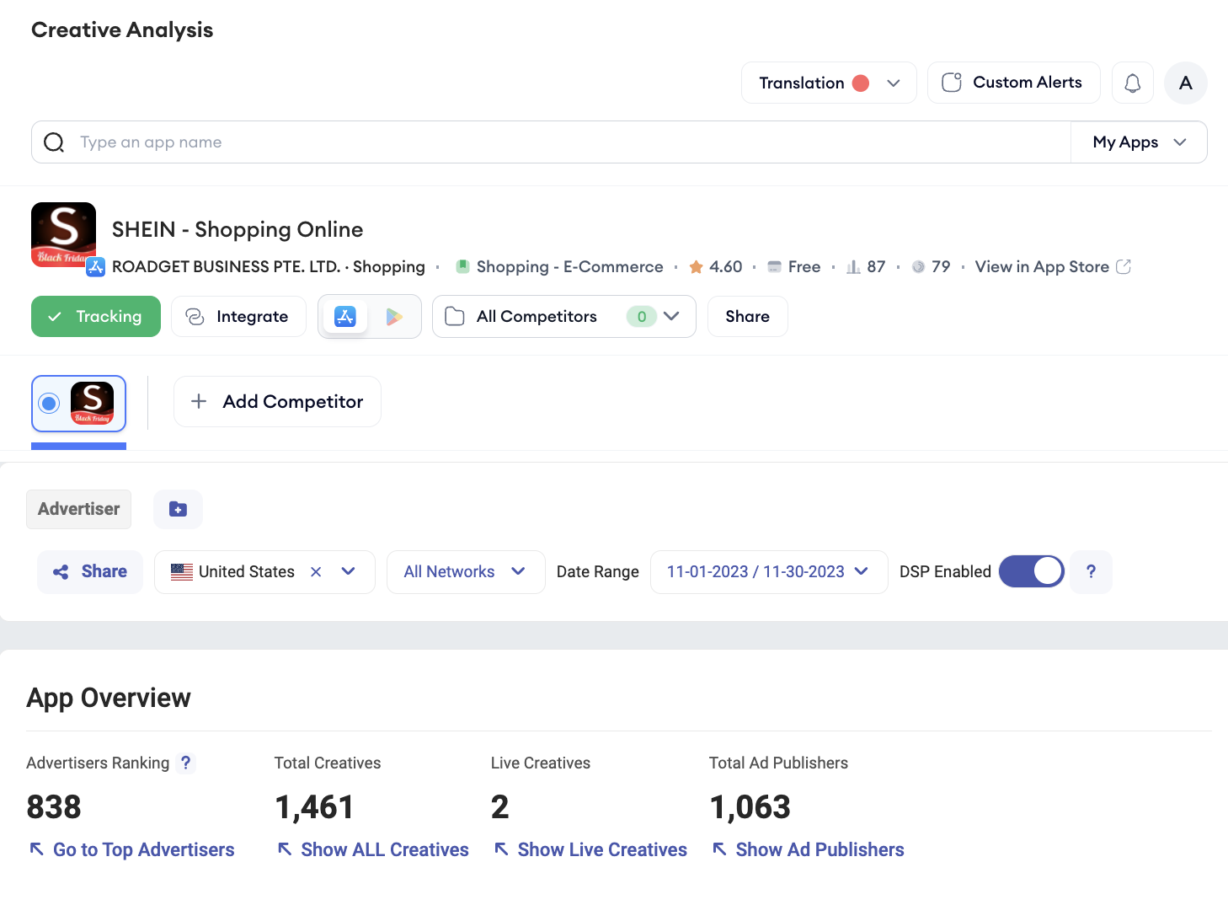
Task: Select the App Store platform icon
Action: 345,316
